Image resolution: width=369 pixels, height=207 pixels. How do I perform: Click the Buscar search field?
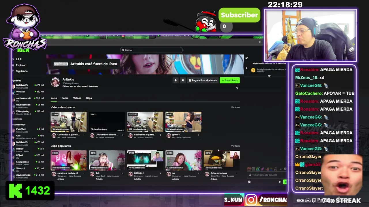click(151, 50)
